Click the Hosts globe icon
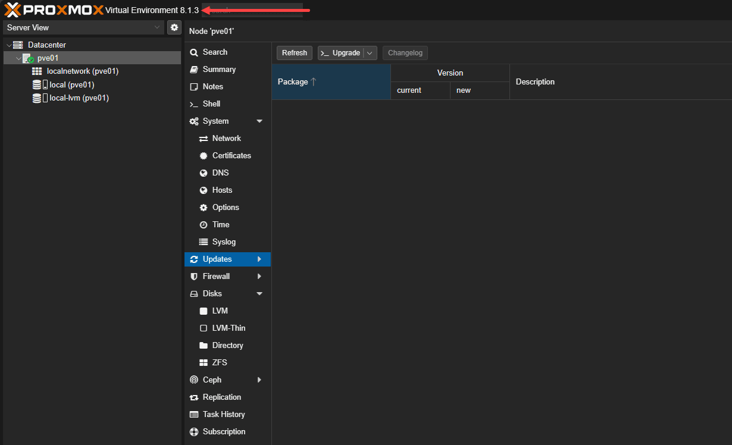This screenshot has height=445, width=732. pos(203,190)
